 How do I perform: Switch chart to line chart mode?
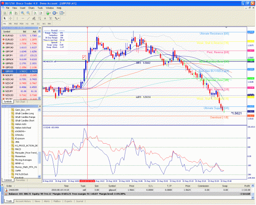click(16, 13)
